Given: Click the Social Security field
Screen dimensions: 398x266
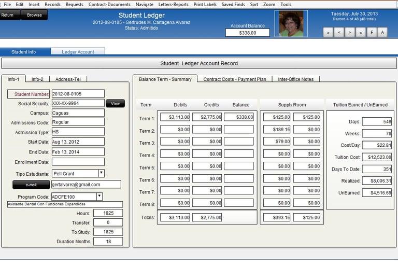Looking at the screenshot, I should tap(78, 103).
